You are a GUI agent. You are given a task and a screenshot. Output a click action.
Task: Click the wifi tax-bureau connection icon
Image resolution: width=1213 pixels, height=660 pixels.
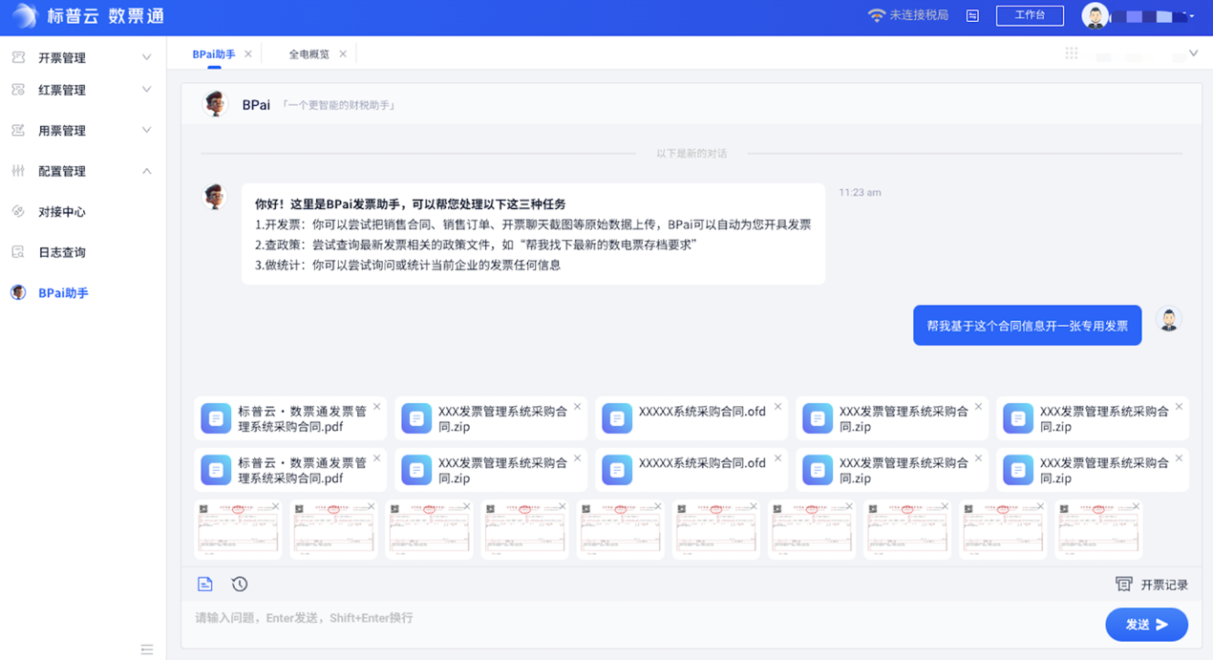coord(876,16)
